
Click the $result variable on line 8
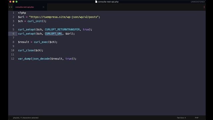[24, 42]
